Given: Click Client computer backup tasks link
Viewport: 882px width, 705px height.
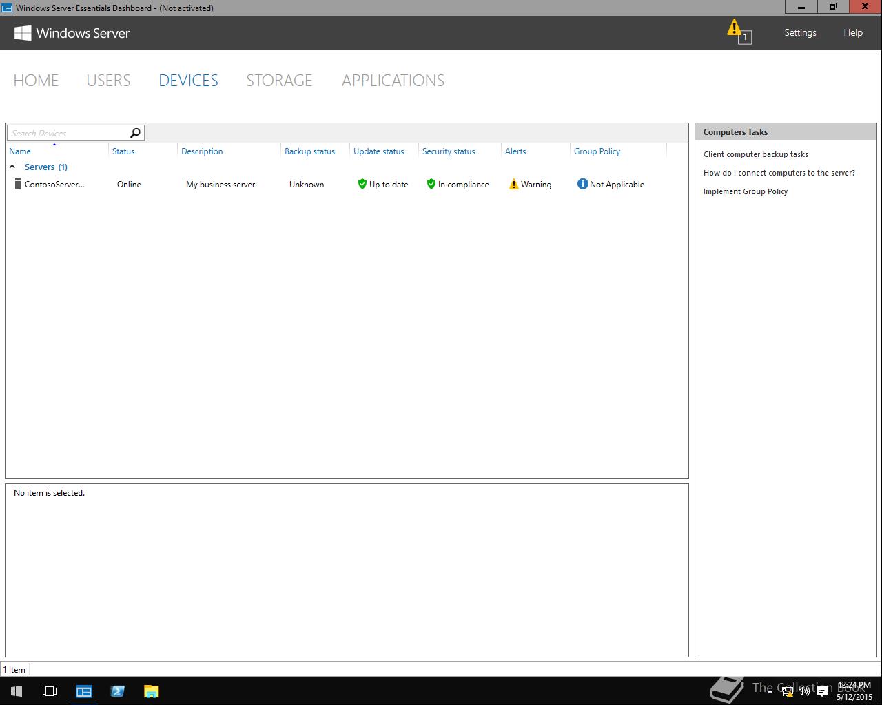Looking at the screenshot, I should tap(755, 154).
